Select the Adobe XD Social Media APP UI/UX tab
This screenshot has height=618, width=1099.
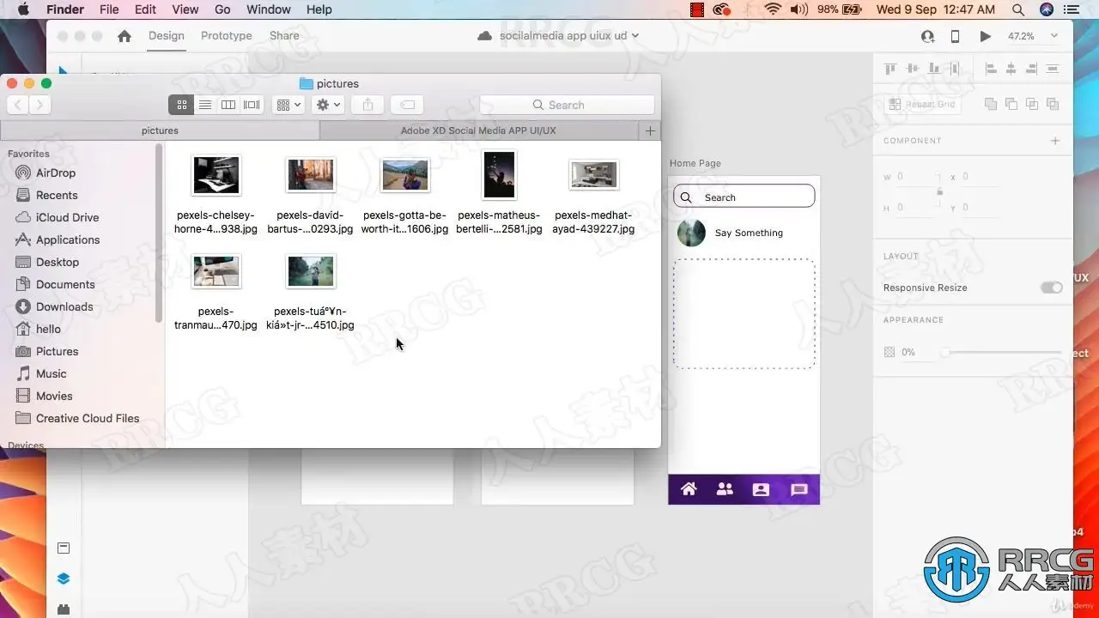(x=479, y=130)
